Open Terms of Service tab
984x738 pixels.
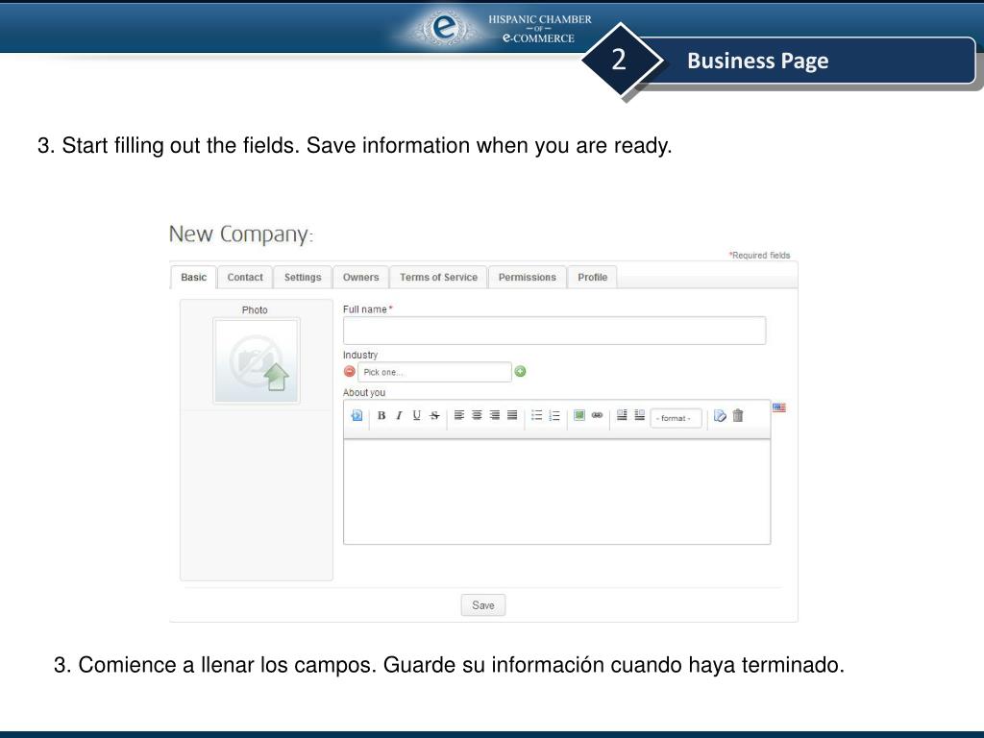coord(438,278)
